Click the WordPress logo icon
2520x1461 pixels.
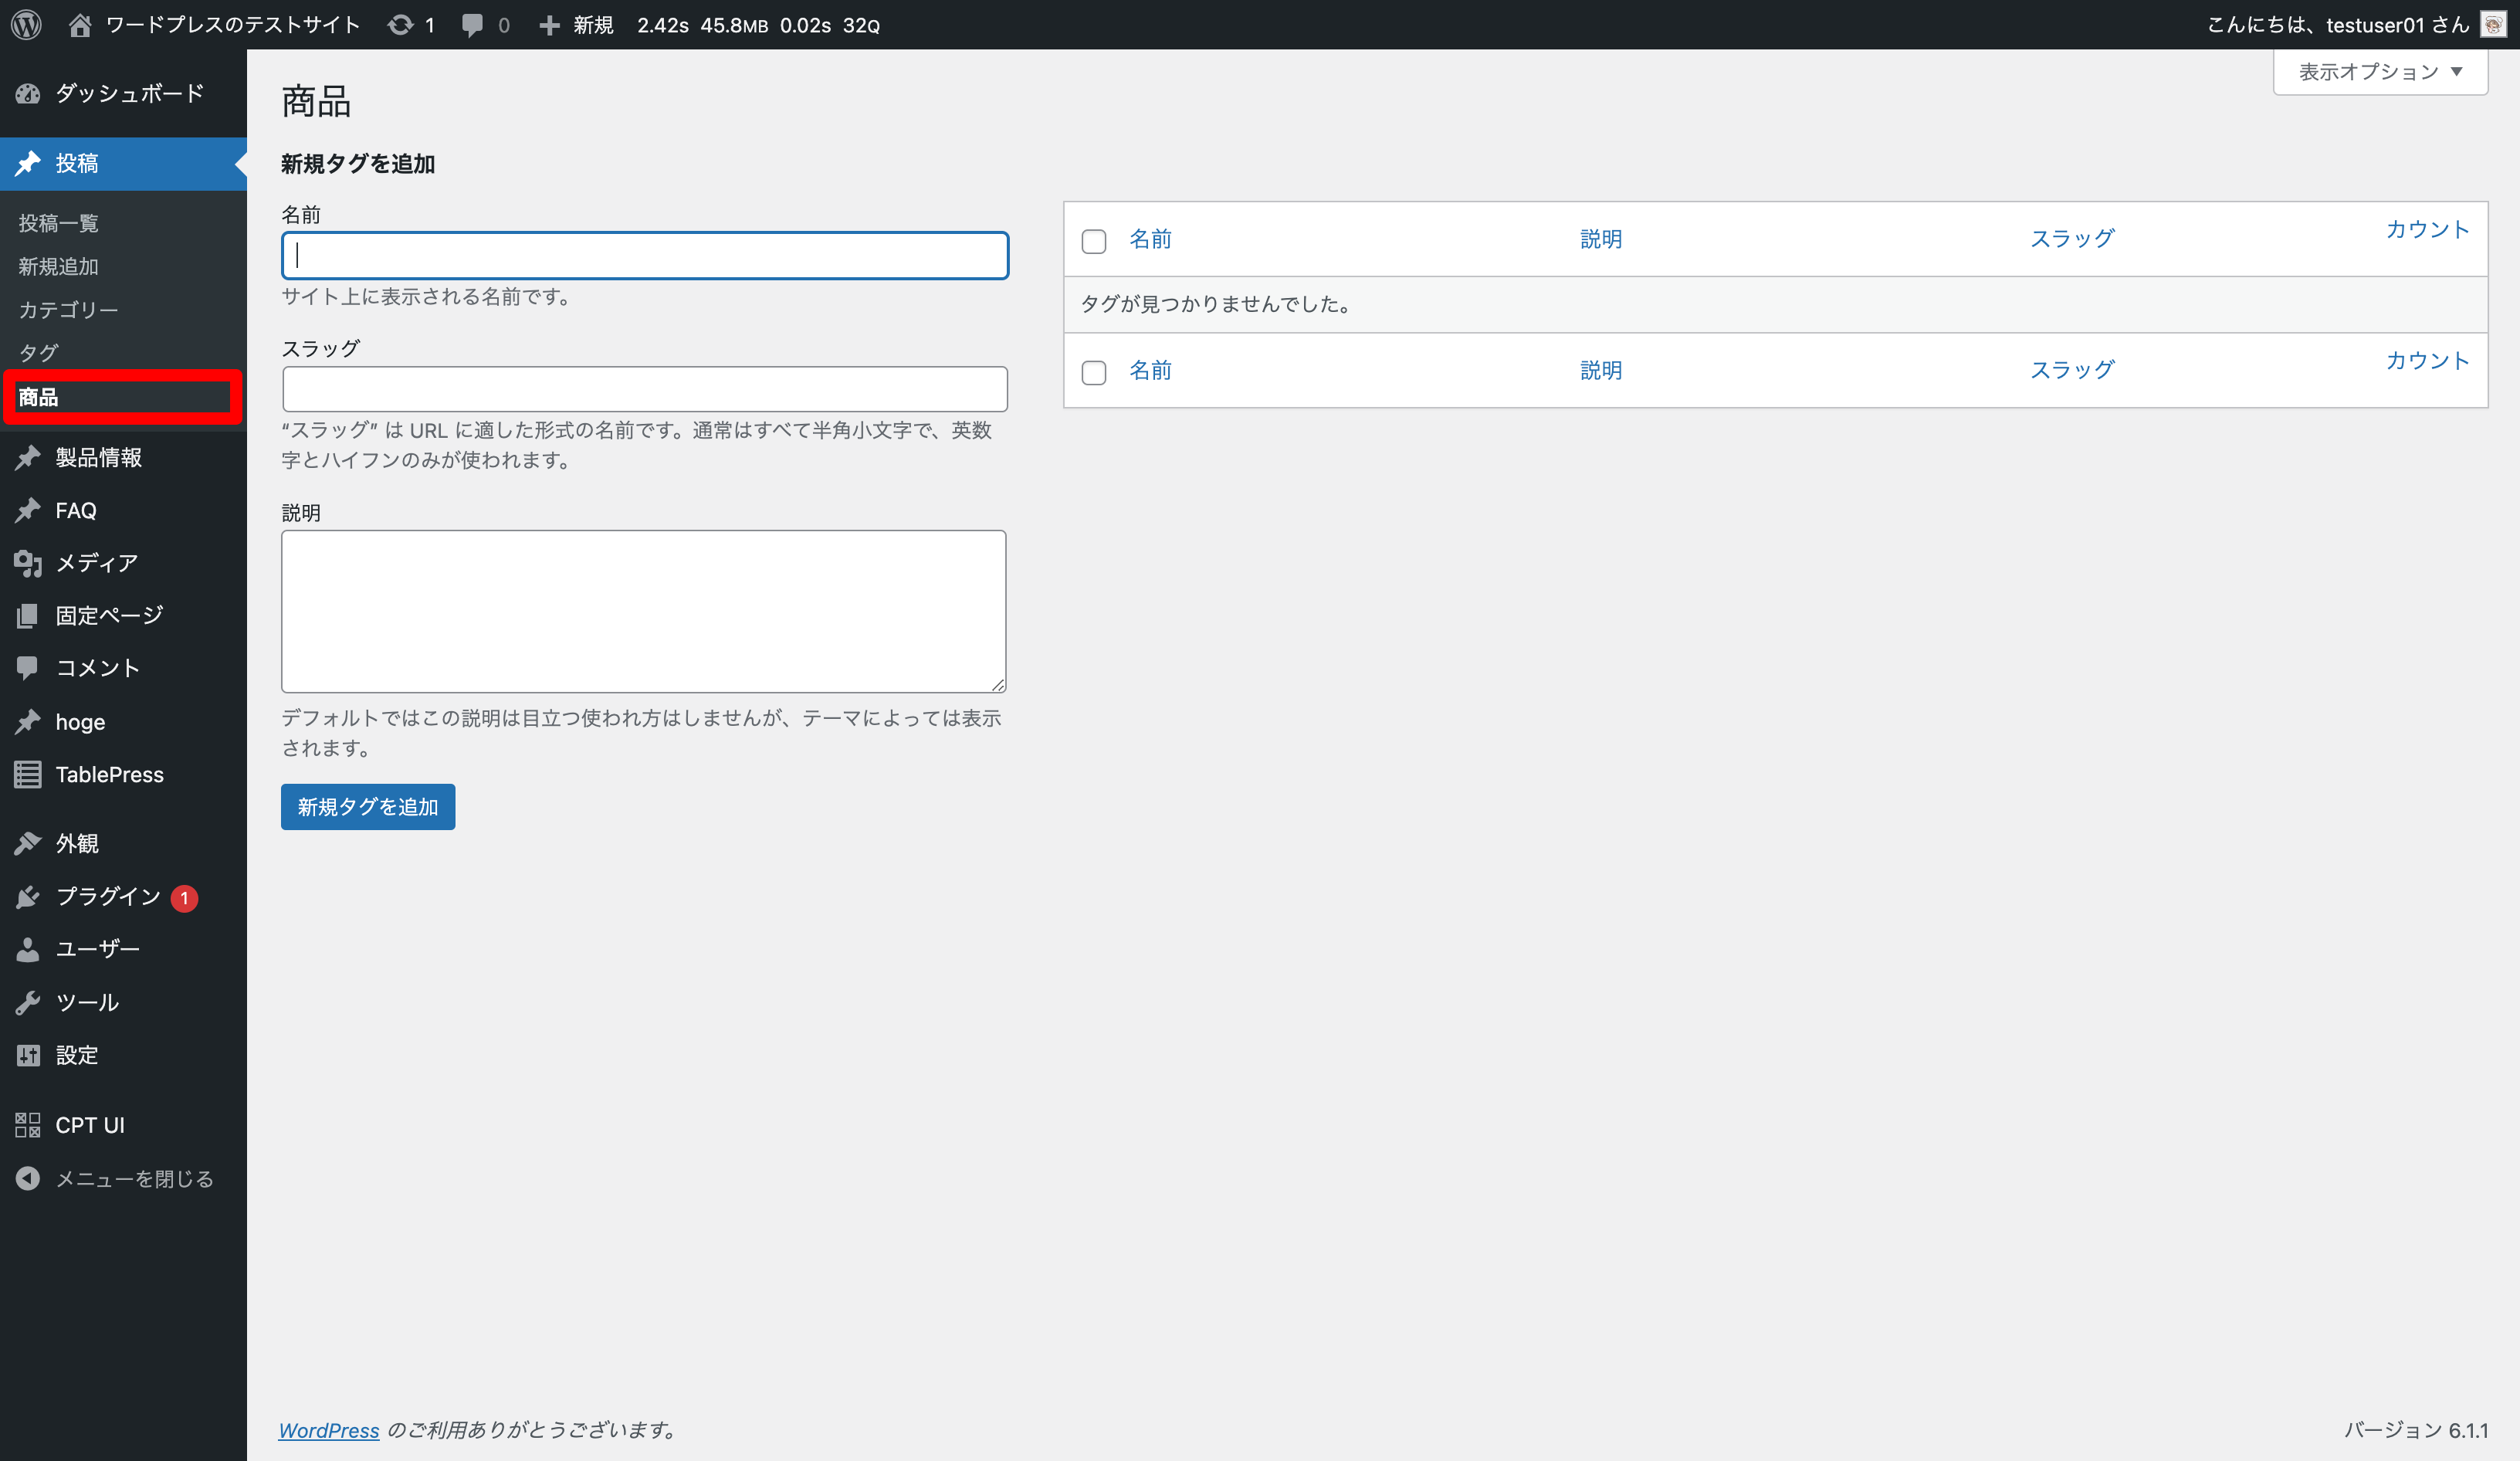(x=26, y=24)
